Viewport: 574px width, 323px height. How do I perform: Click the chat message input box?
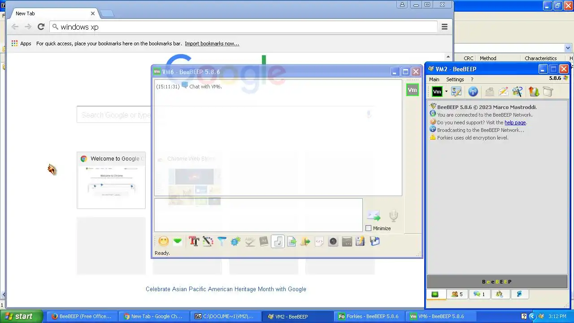point(258,215)
